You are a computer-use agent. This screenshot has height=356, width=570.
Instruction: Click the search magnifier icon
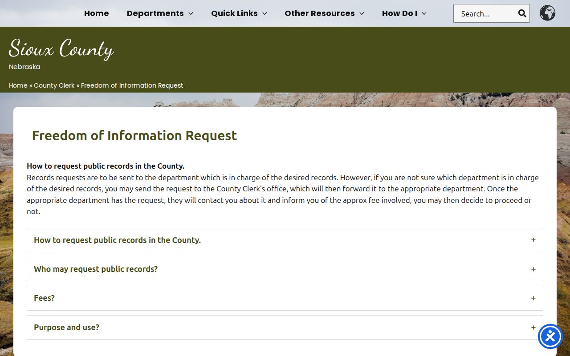click(522, 13)
